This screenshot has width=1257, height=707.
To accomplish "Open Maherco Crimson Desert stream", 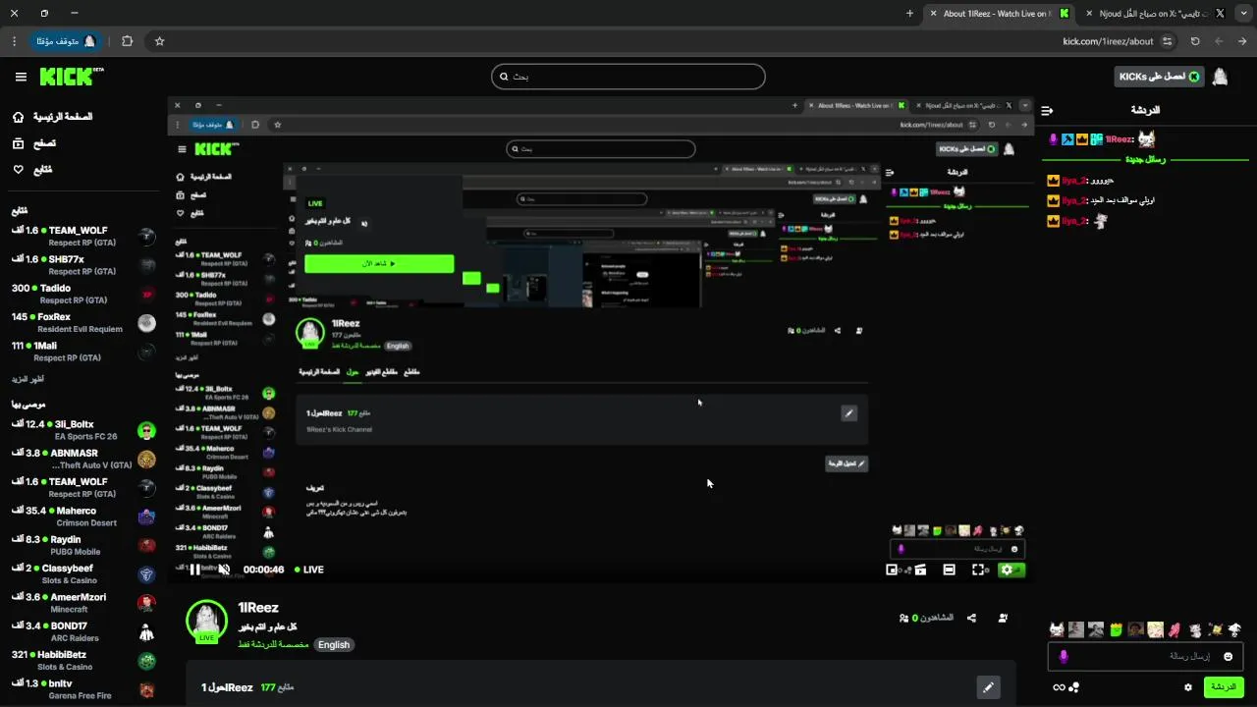I will click(83, 517).
